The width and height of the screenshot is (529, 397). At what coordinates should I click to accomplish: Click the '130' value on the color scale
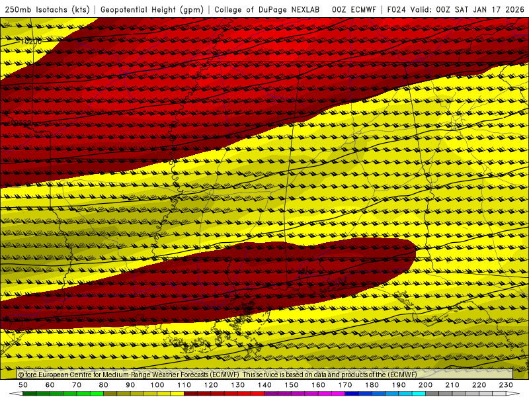coord(238,385)
